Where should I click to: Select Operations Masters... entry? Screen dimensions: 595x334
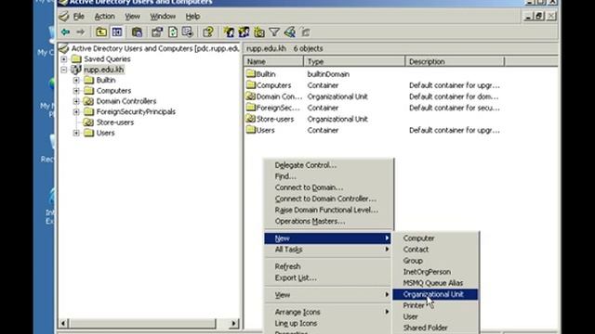point(328,221)
